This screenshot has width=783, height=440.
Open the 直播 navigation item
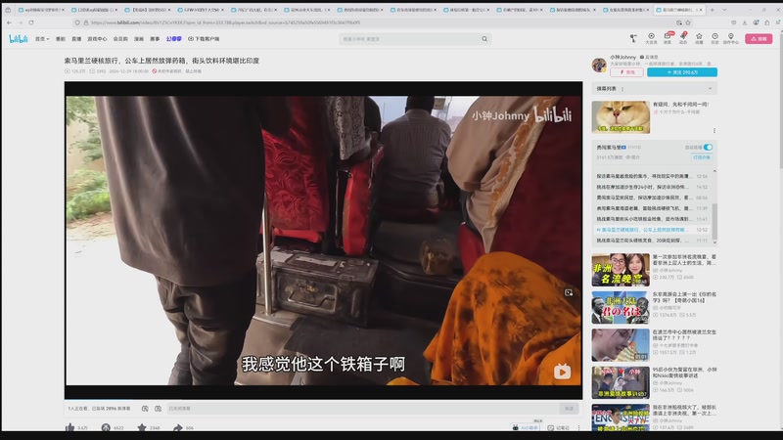(76, 39)
